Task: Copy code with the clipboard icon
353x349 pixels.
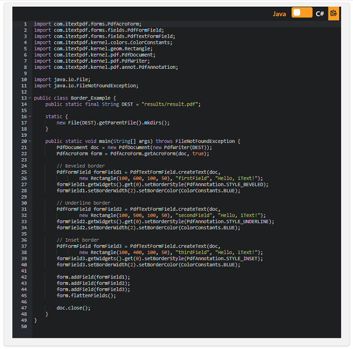Action: pyautogui.click(x=334, y=13)
